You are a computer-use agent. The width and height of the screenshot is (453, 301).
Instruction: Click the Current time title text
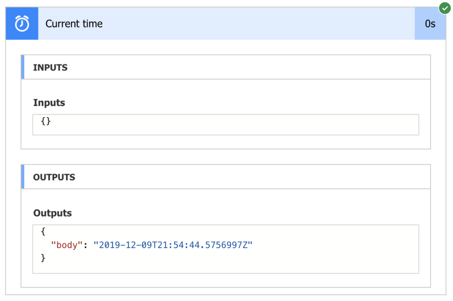(74, 23)
